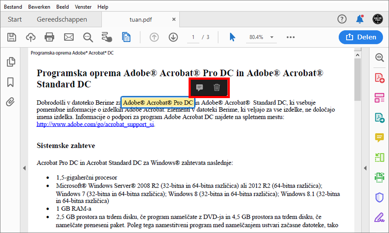
Task: Open the Venster menu
Action: pyautogui.click(x=83, y=7)
